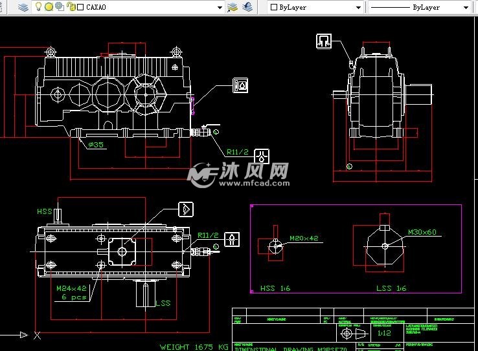This screenshot has width=478, height=351.
Task: Click the Make Object's Layer Current icon
Action: [233, 7]
